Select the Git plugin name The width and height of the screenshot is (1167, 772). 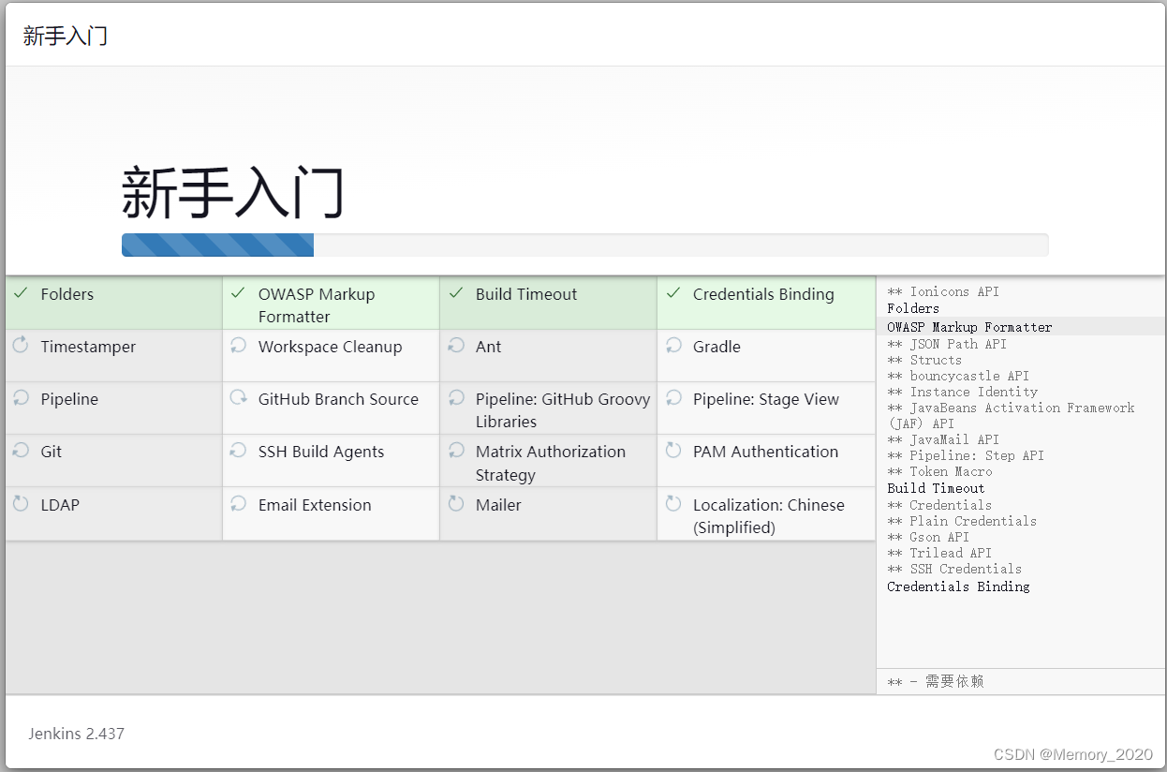coord(52,452)
